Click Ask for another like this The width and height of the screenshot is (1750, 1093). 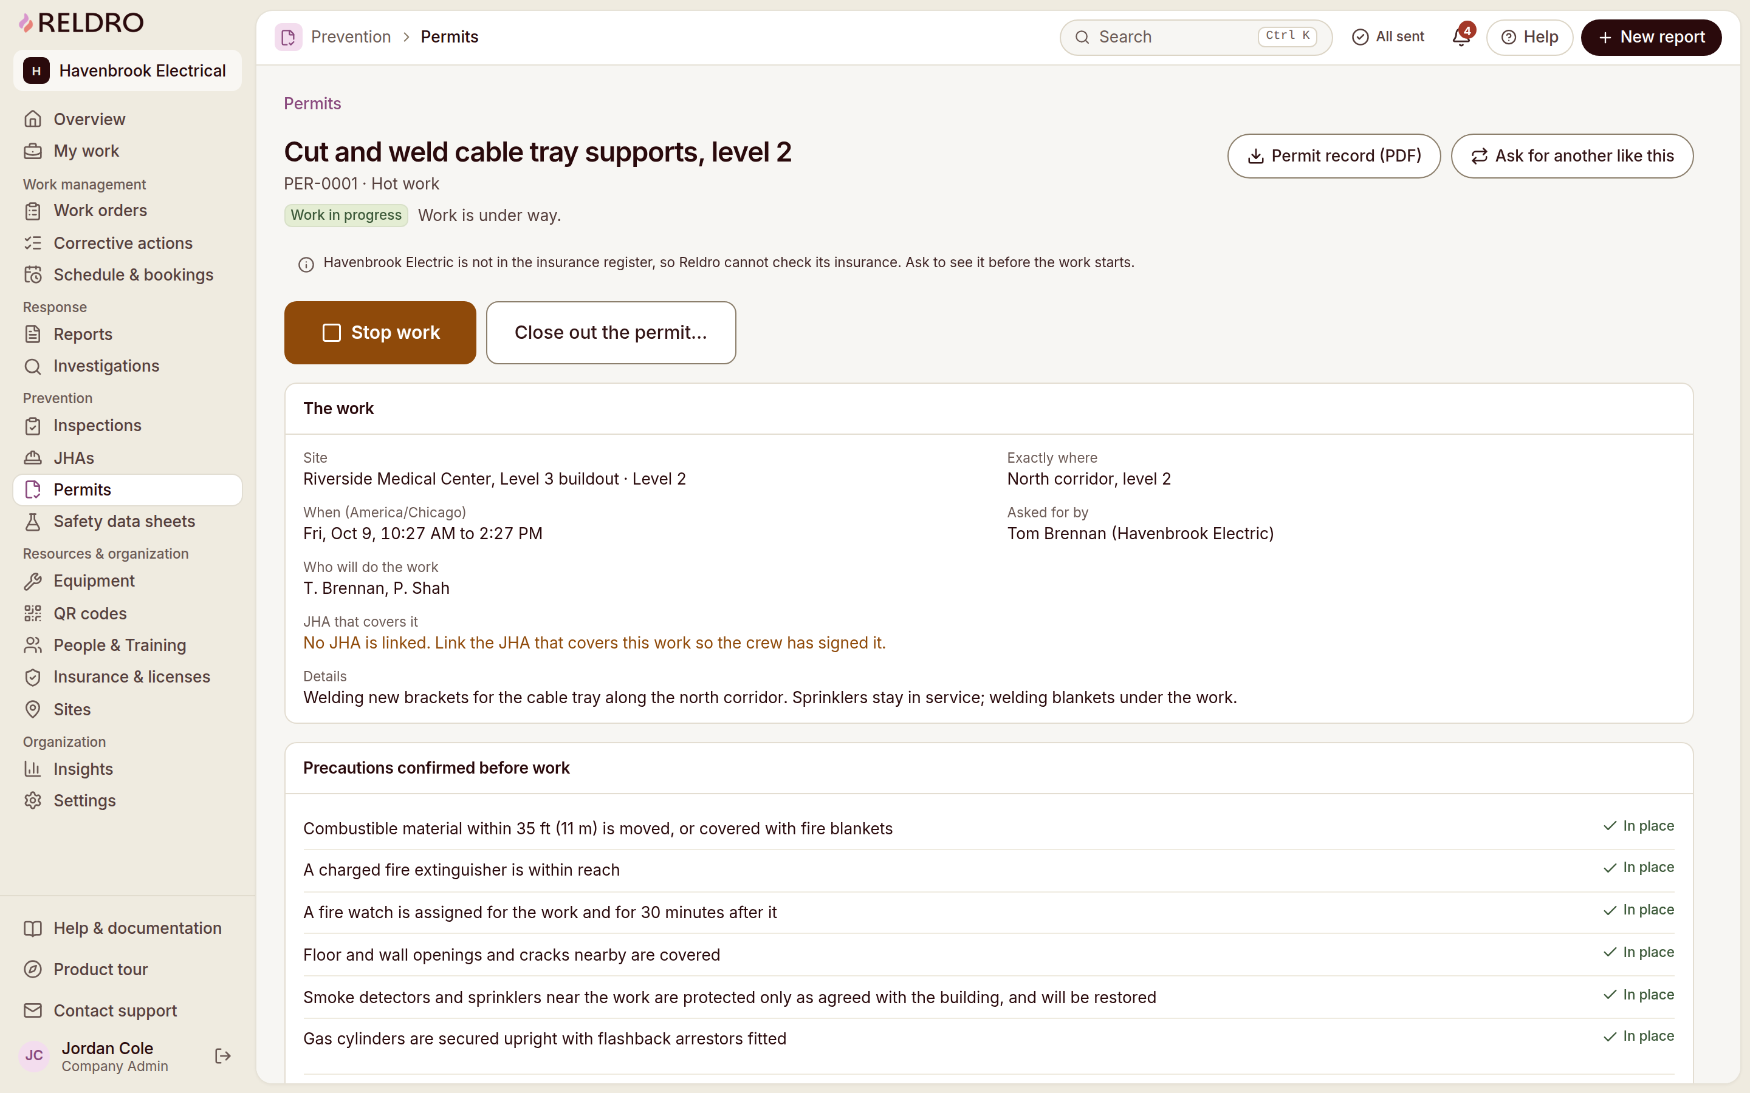click(1572, 155)
